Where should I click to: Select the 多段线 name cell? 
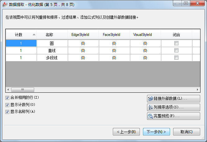coord(52,57)
